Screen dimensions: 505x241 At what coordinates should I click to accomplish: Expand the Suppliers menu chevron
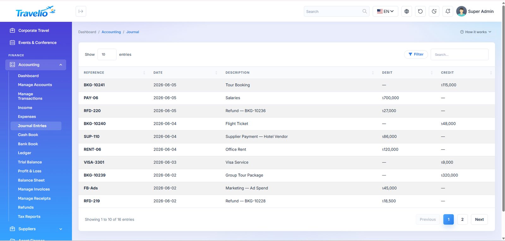click(61, 229)
